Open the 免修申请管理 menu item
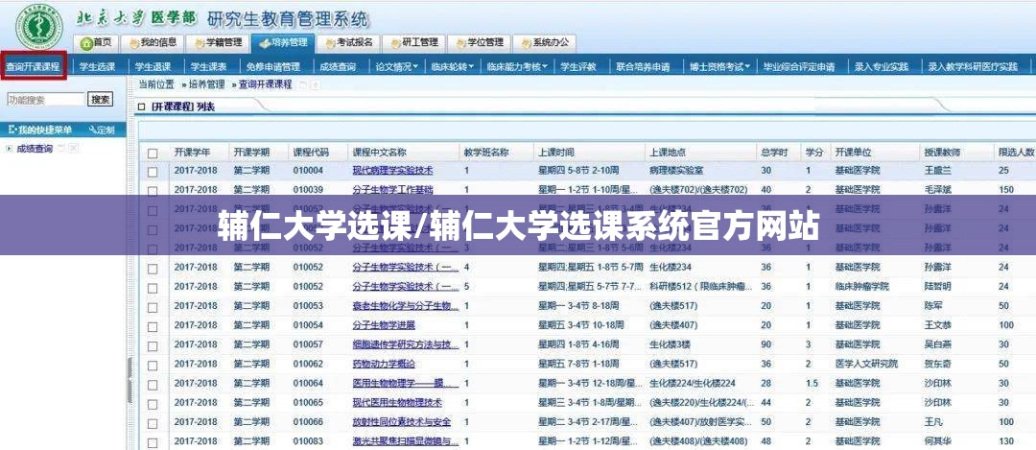 [272, 67]
